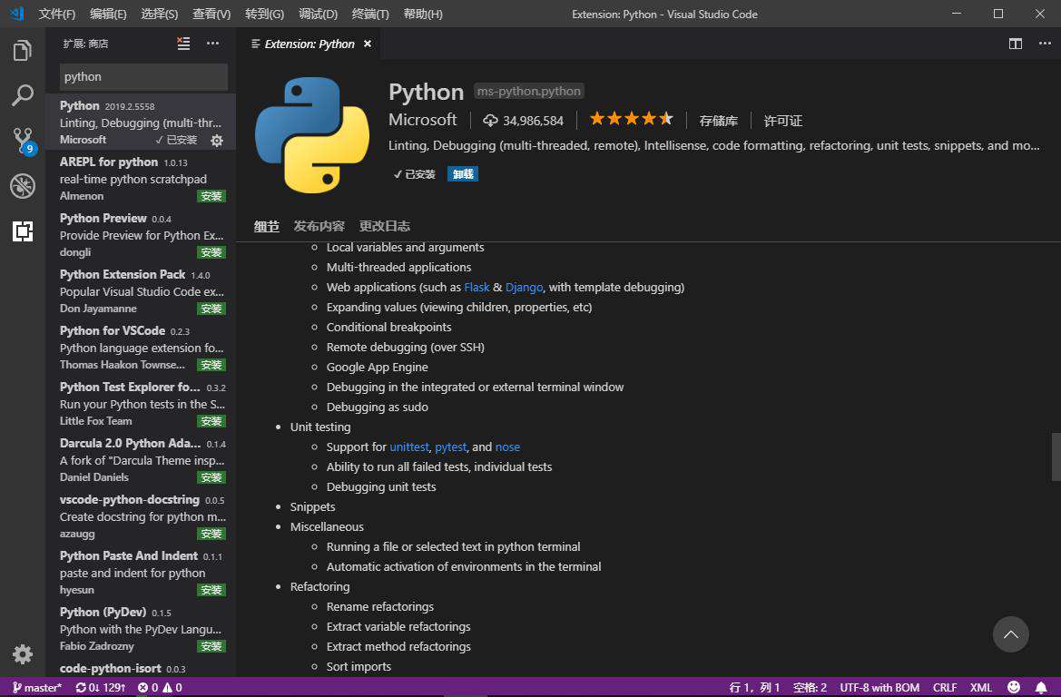
Task: Change language mode XML in status bar
Action: pos(980,688)
